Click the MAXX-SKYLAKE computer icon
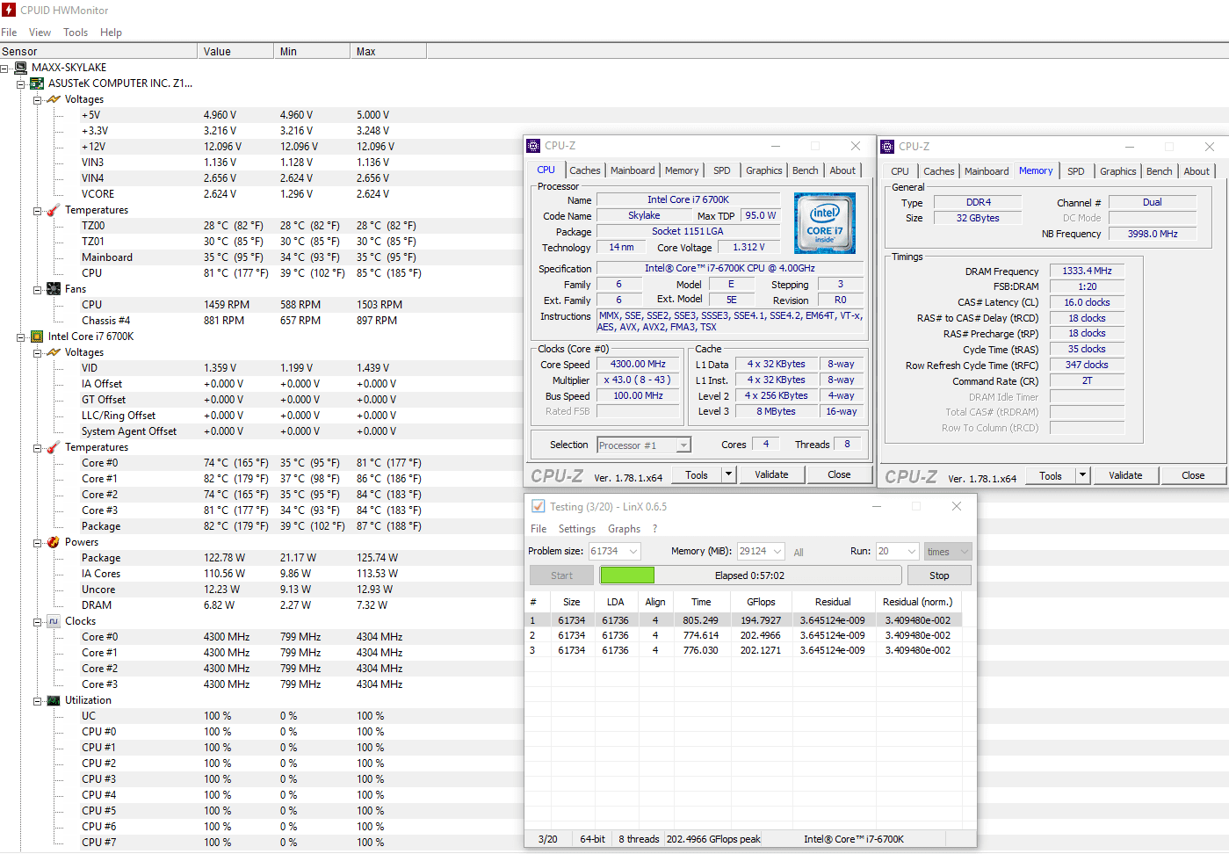Screen dimensions: 1229x854 21,68
